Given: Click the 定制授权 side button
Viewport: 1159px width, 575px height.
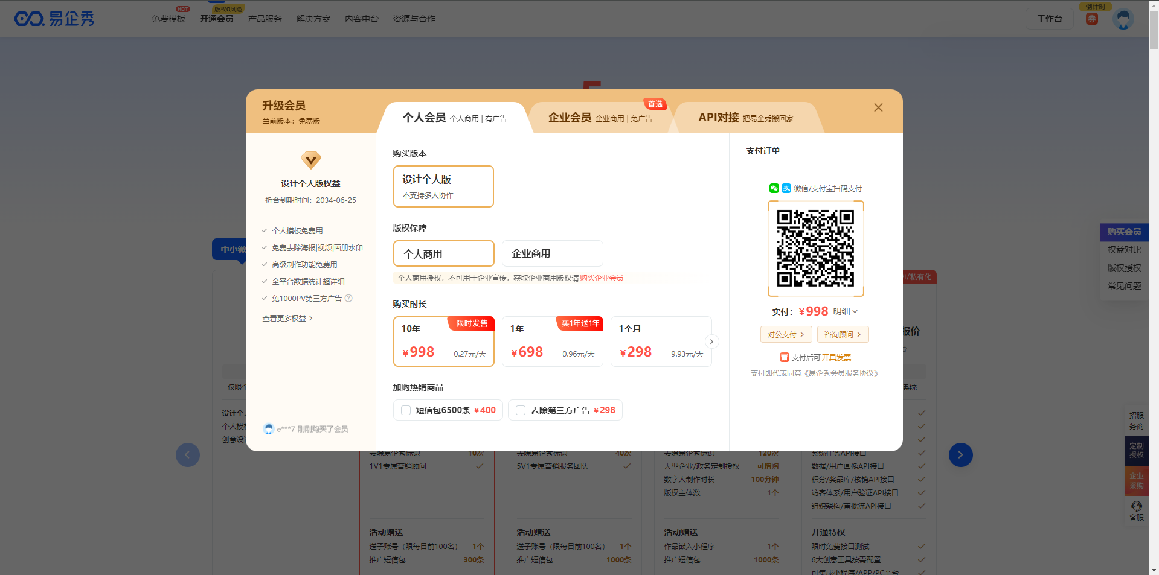Looking at the screenshot, I should click(1137, 450).
